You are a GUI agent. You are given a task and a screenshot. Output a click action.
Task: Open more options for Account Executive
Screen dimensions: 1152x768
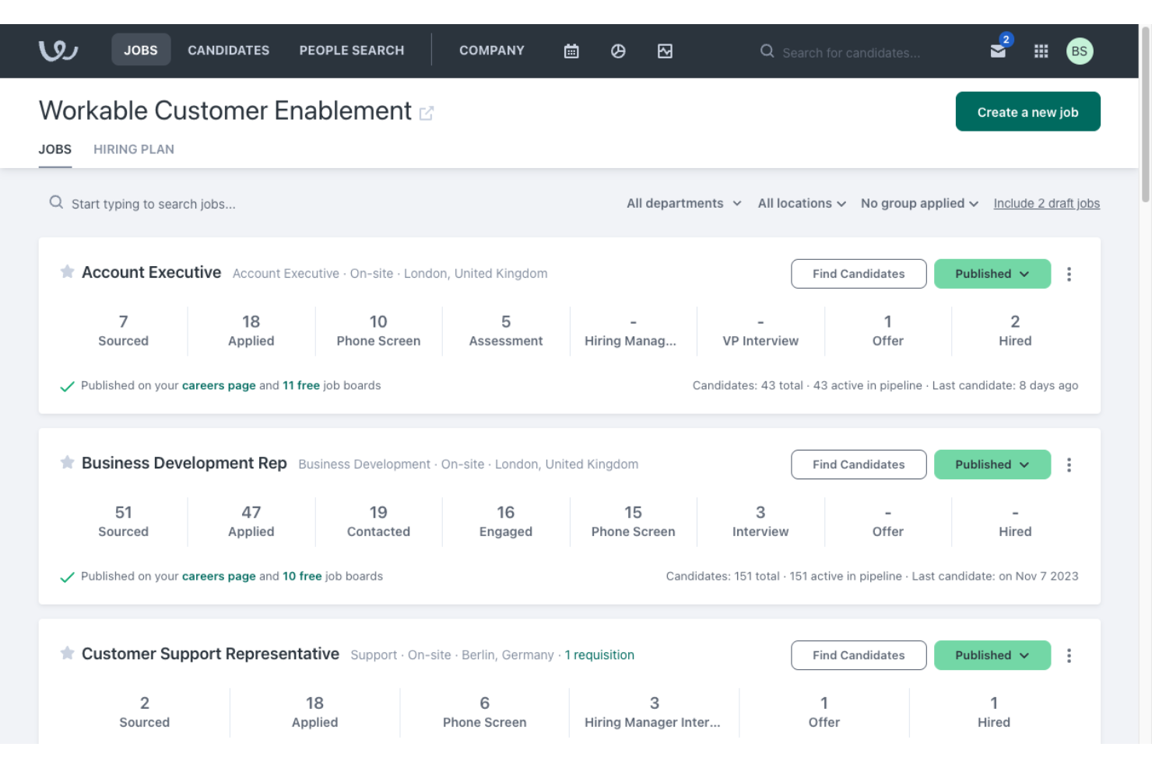(1069, 274)
